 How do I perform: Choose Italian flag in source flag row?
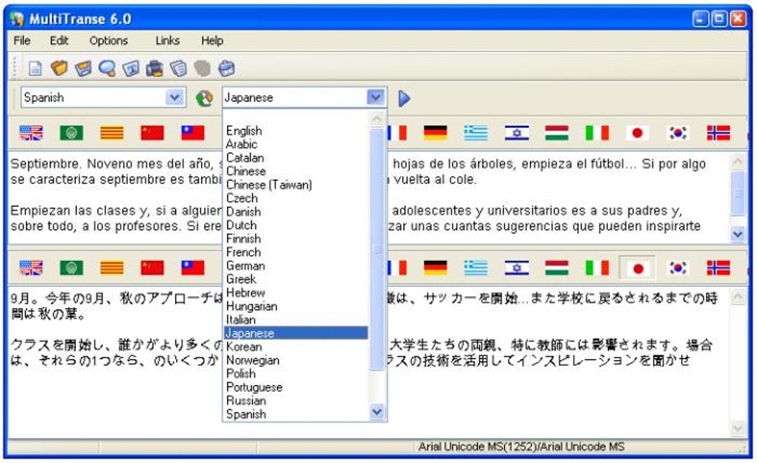click(x=597, y=132)
